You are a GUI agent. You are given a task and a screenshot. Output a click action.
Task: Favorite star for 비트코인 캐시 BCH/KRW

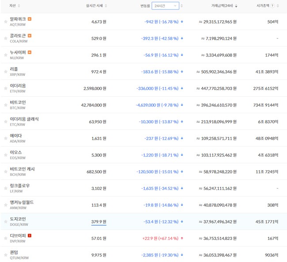[x=6, y=172]
